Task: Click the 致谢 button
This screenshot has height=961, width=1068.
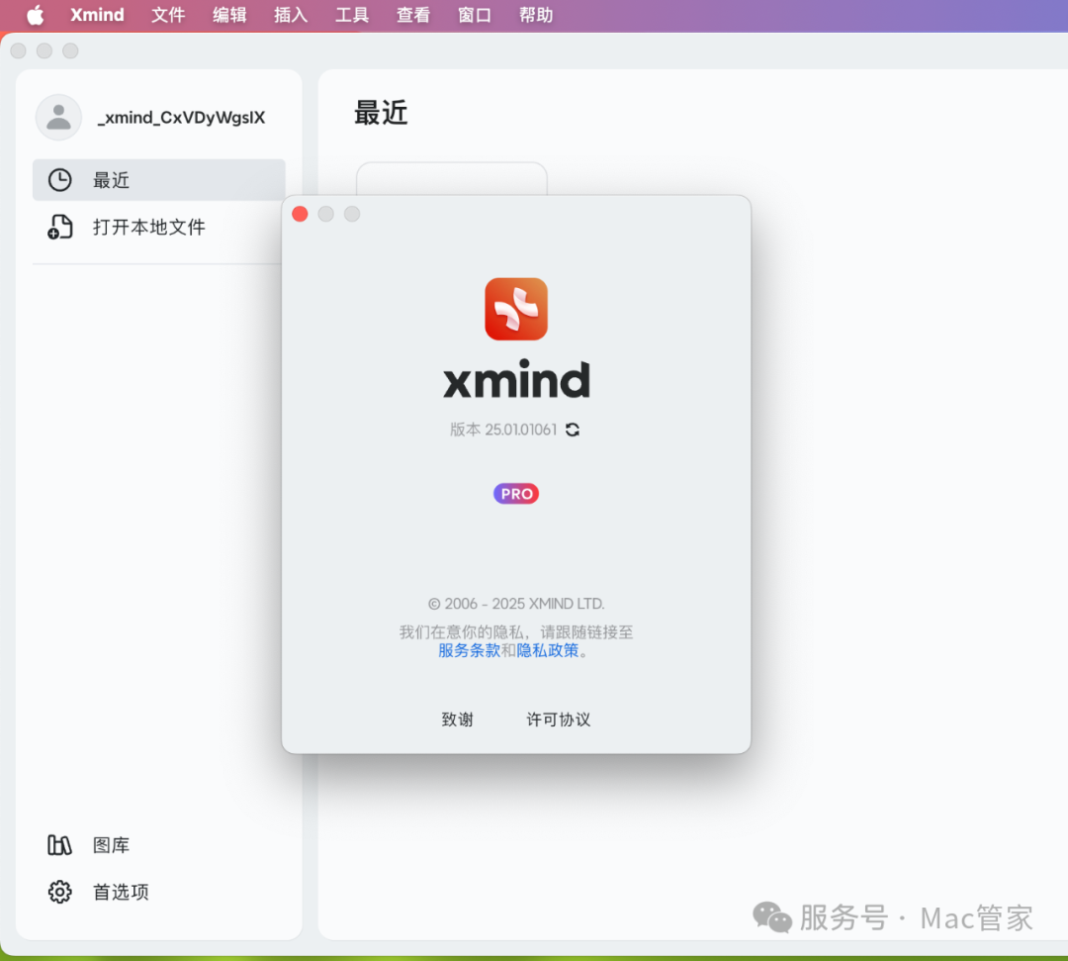Action: click(457, 720)
